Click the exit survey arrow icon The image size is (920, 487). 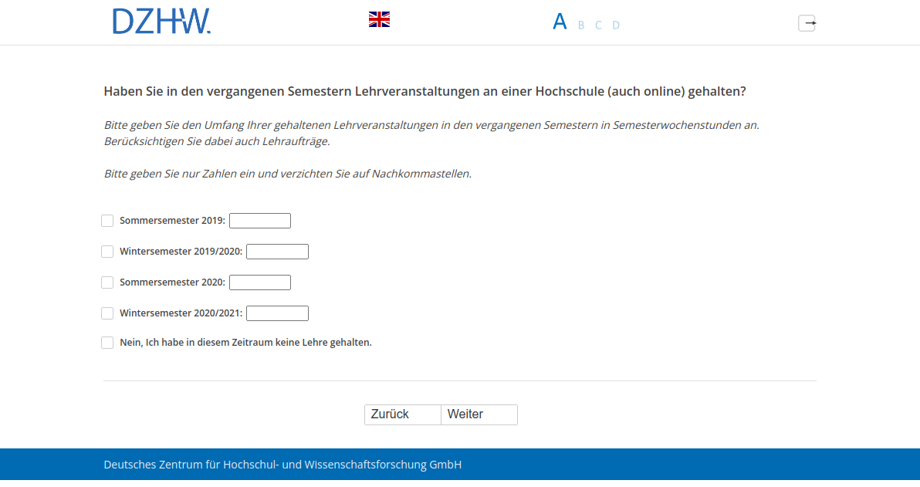click(x=807, y=23)
